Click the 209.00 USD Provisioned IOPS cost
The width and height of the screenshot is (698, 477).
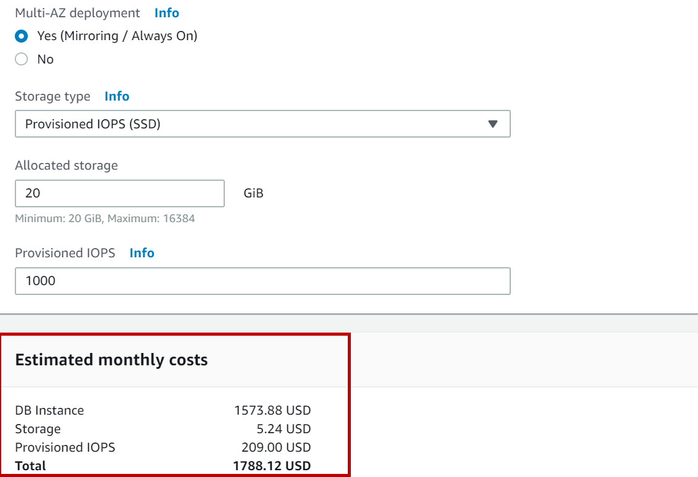pos(275,447)
